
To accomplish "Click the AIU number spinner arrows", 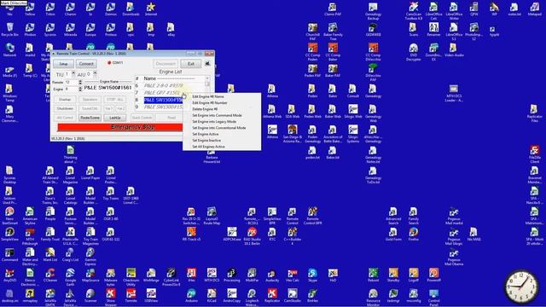I will pos(95,74).
